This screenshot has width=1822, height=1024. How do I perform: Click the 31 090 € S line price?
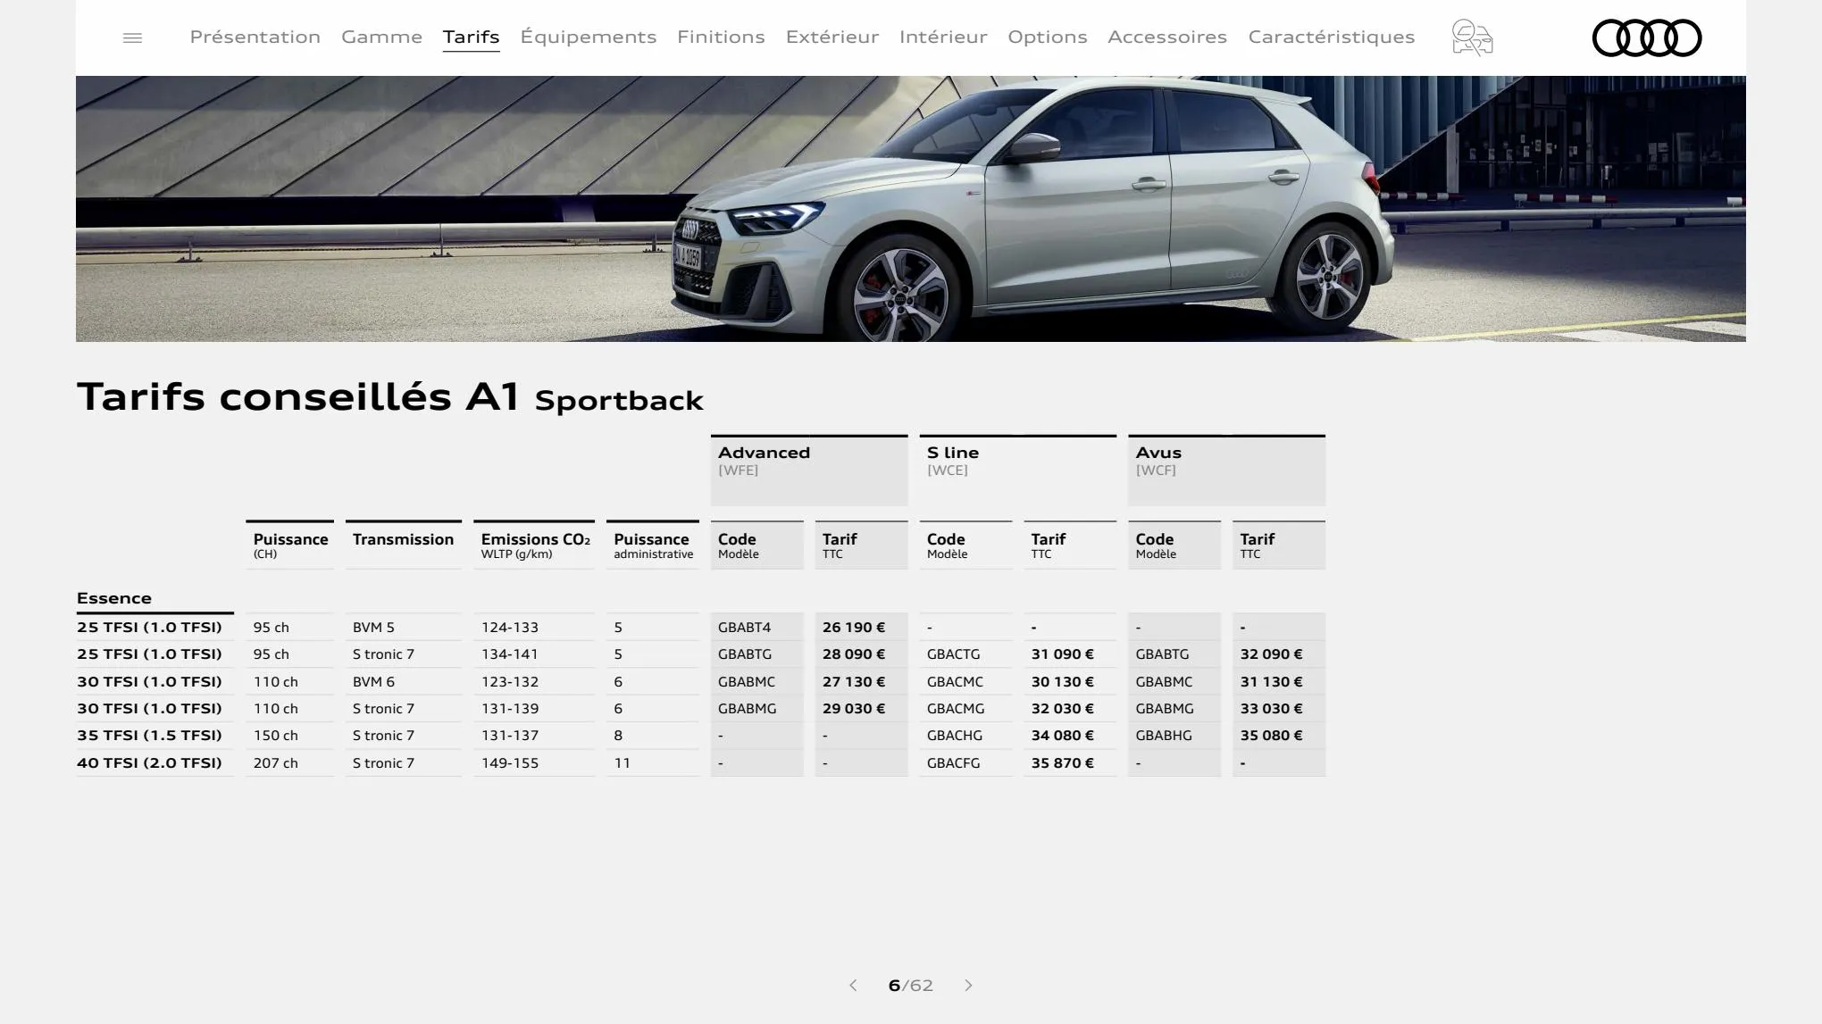point(1062,654)
